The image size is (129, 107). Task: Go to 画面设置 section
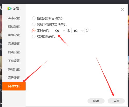click(14, 35)
